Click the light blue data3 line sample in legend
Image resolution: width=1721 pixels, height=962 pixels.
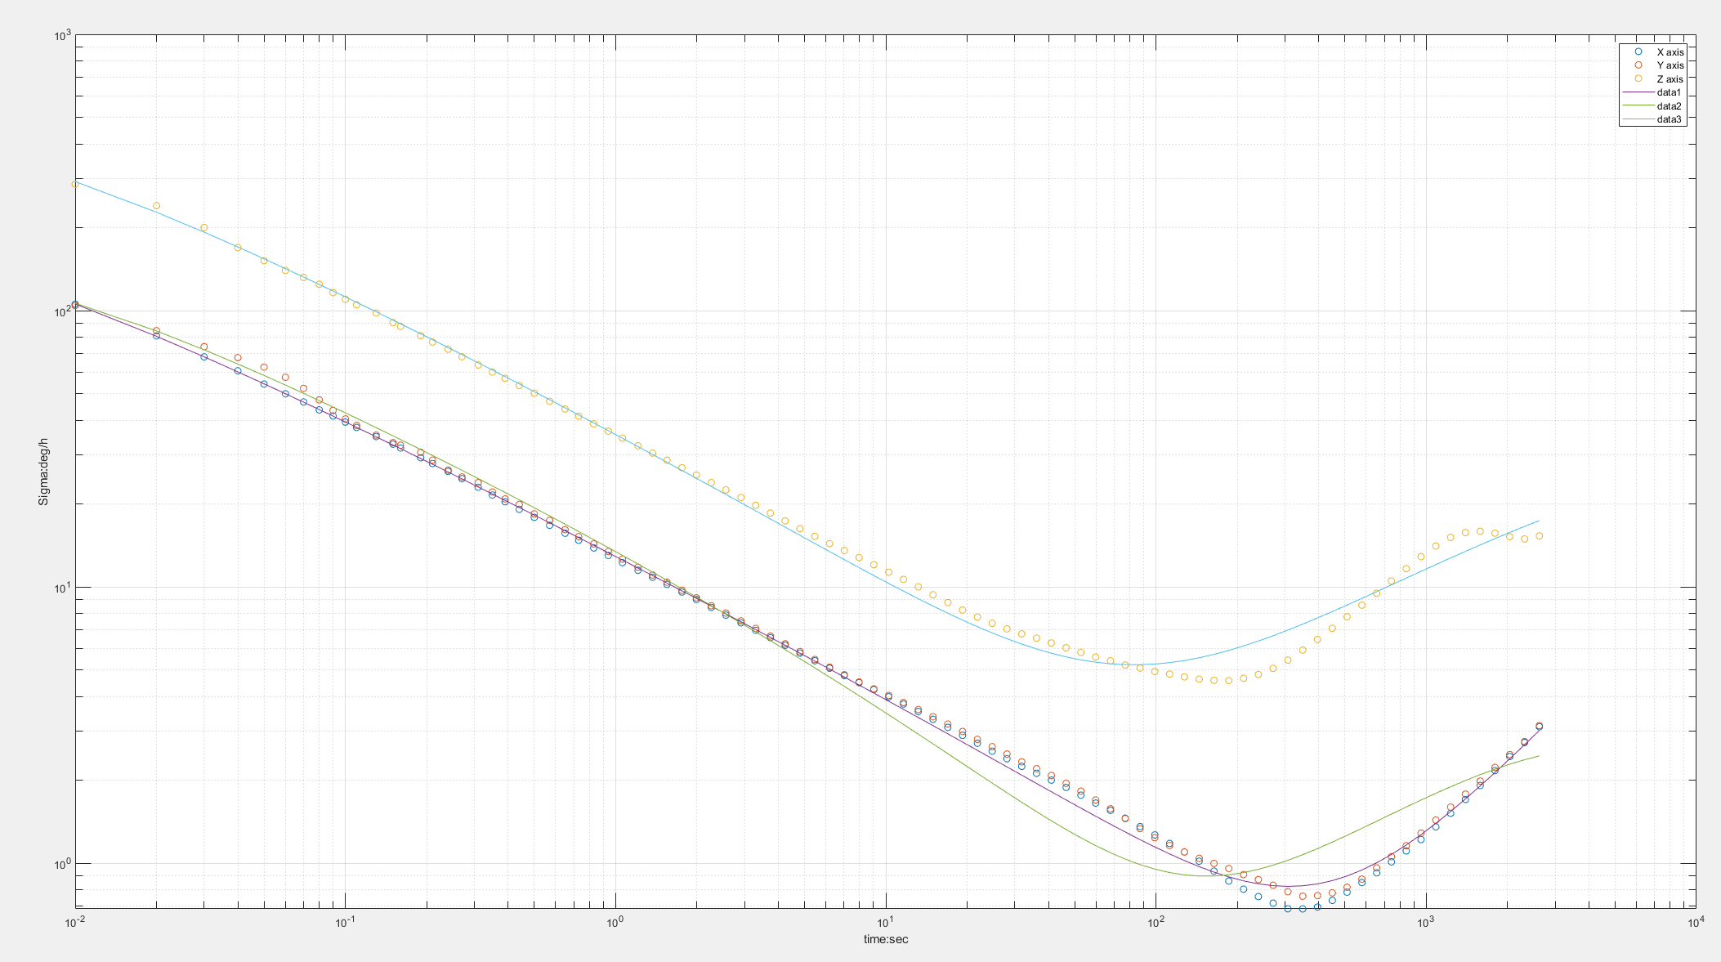(1638, 119)
